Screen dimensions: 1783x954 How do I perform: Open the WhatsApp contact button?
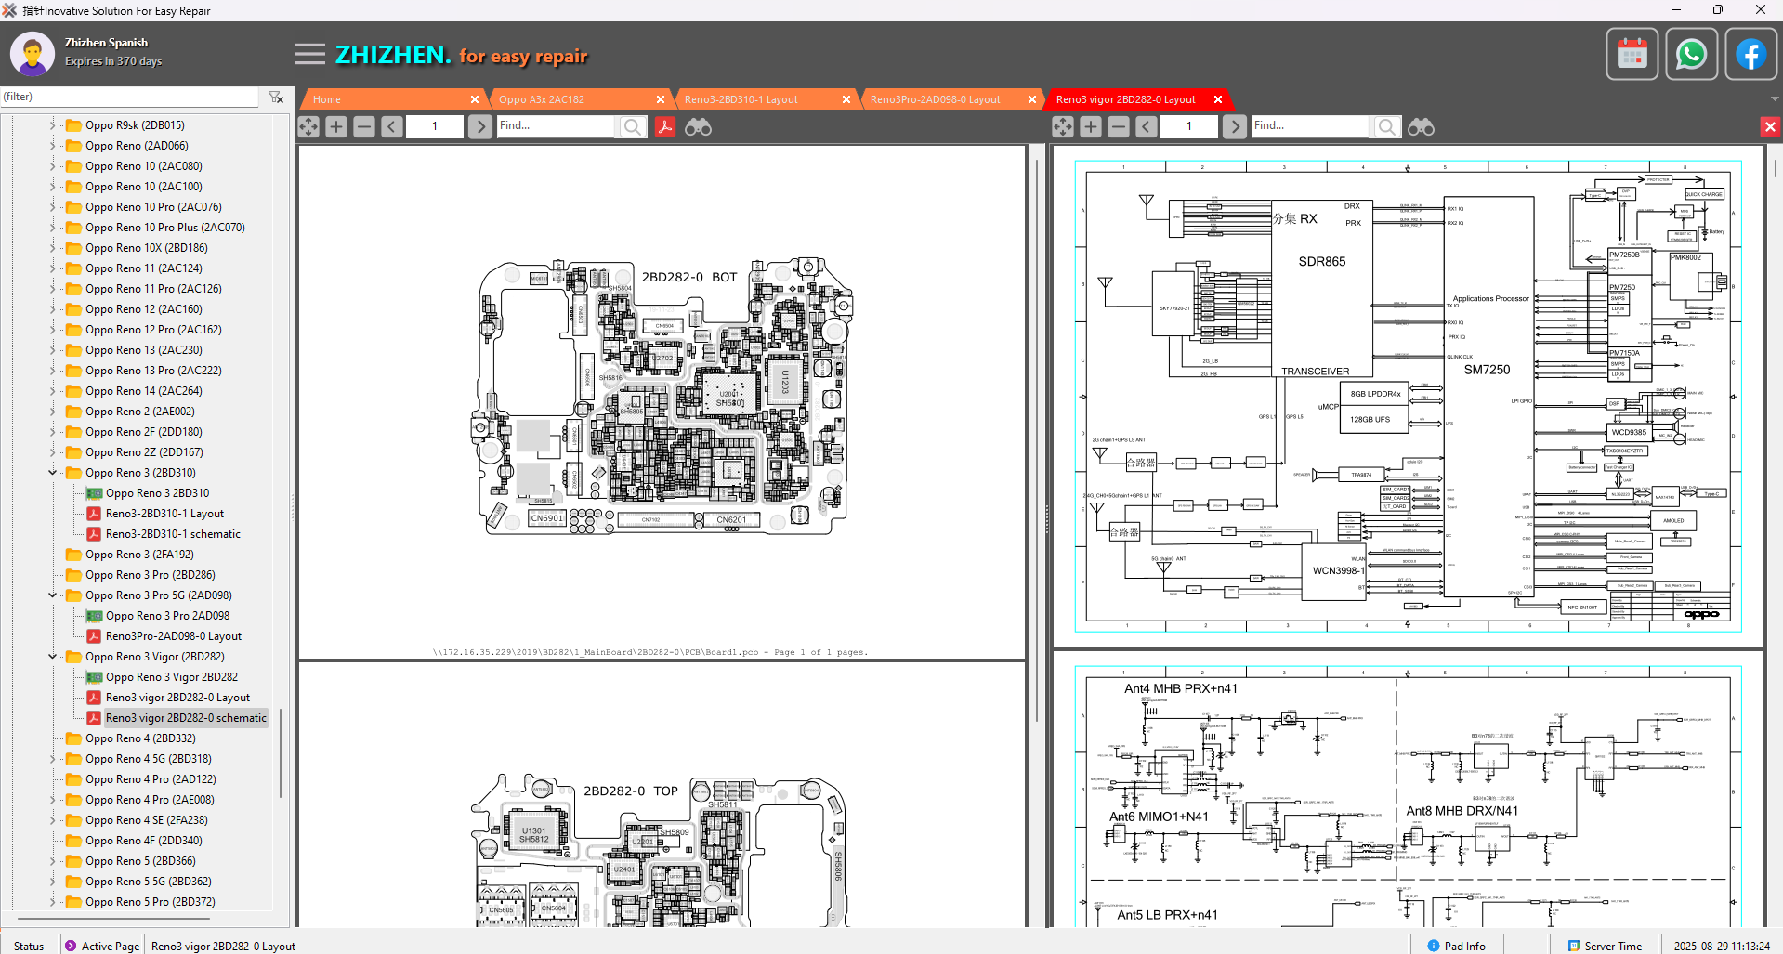click(1691, 54)
